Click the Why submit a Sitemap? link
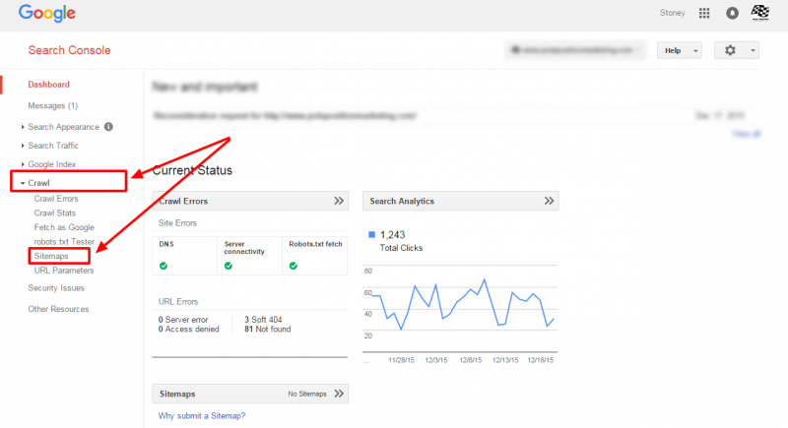This screenshot has height=428, width=788. [x=202, y=415]
